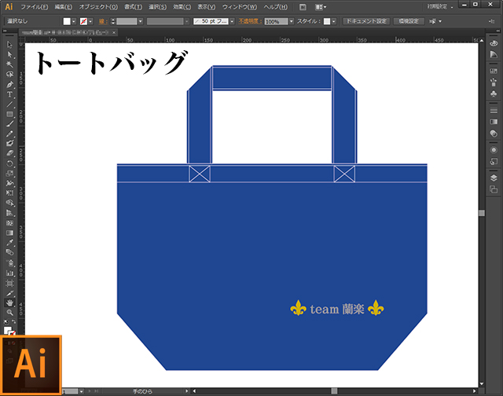Select the Direct Selection tool
This screenshot has width=503, height=396.
click(x=9, y=54)
